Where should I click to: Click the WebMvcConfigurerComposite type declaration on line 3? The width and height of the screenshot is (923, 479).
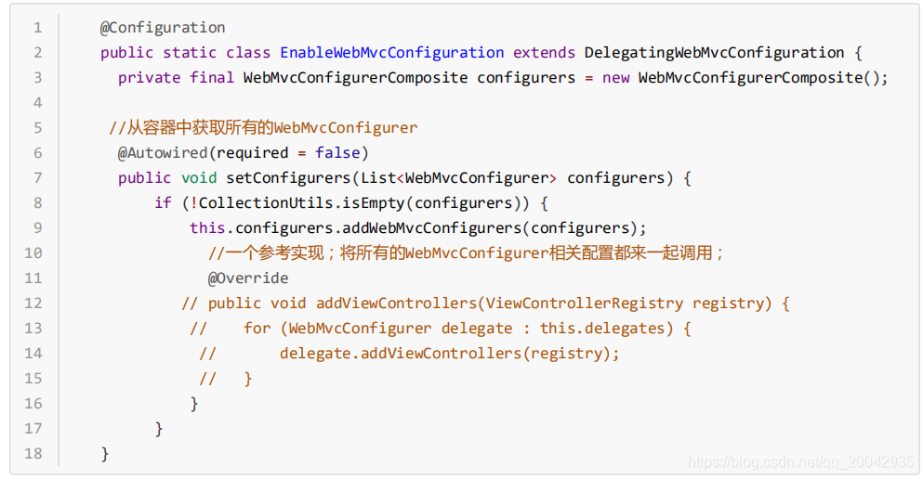pyautogui.click(x=356, y=78)
